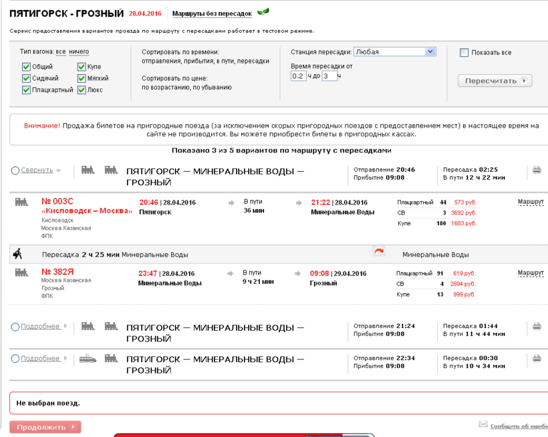Click the red transfer arrow icon
This screenshot has height=437, width=548.
(379, 252)
